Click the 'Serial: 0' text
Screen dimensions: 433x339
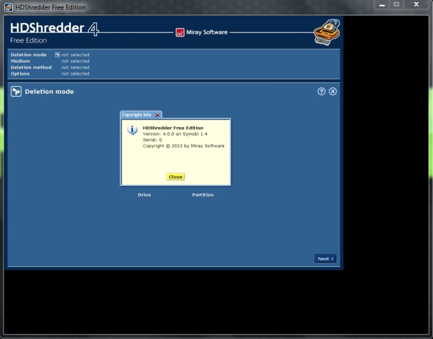tap(152, 140)
